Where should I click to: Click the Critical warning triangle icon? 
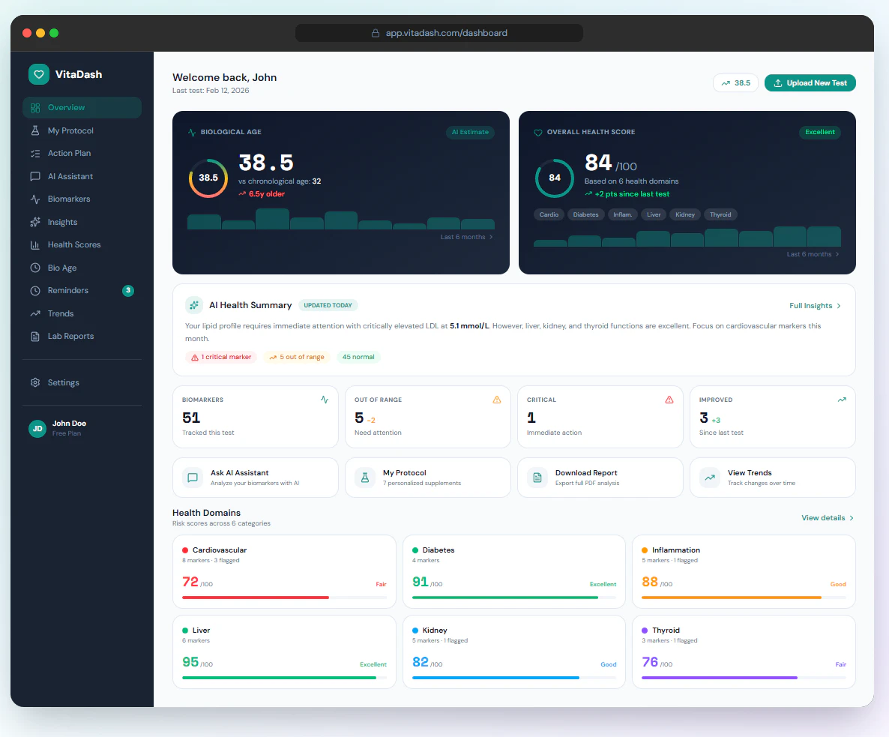669,400
